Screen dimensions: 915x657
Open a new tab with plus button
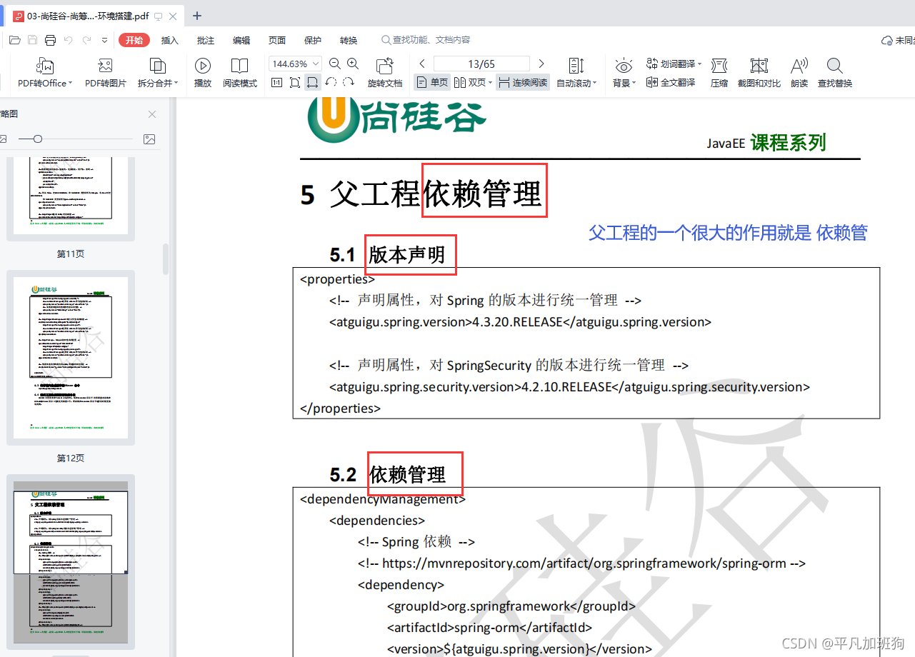pos(197,16)
